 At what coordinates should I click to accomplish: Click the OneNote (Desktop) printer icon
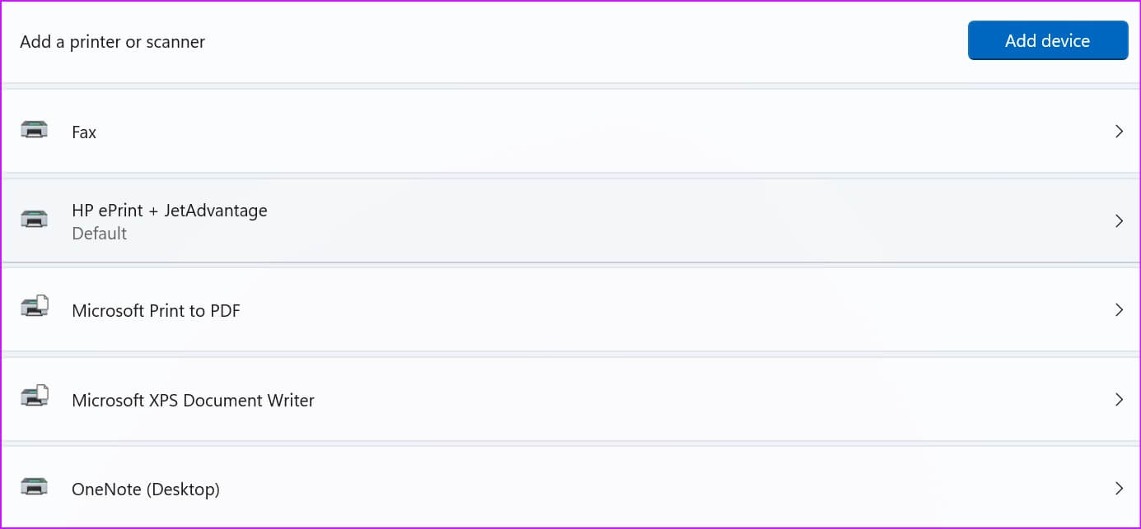click(x=34, y=487)
